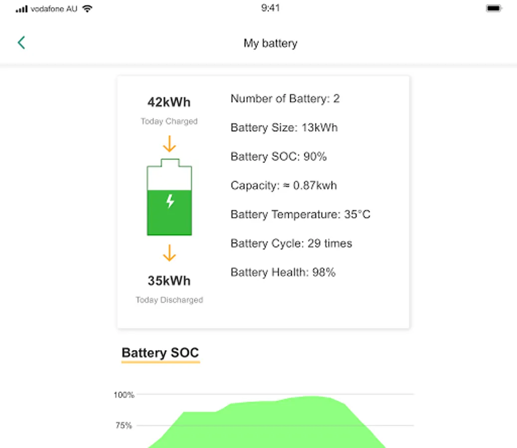Tap the Battery Temperature 35°C line

coord(300,215)
